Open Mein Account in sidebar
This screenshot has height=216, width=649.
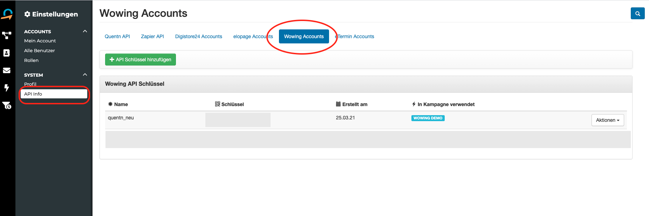(40, 41)
